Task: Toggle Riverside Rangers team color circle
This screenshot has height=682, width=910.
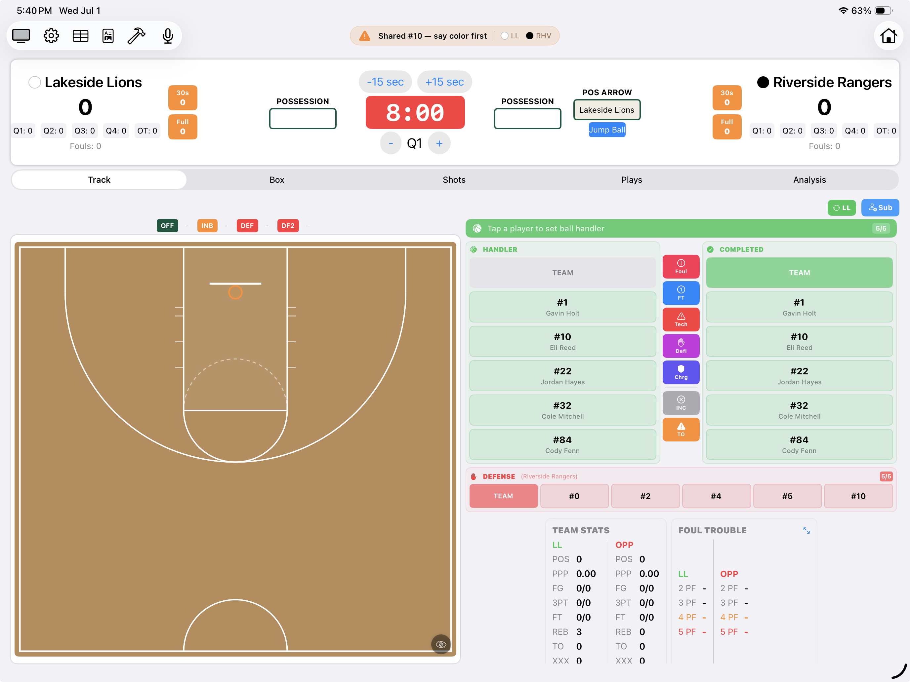Action: (763, 82)
